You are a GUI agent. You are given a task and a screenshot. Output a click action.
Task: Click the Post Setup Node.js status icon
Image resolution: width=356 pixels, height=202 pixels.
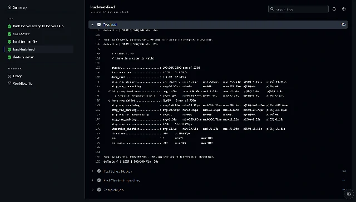(99, 171)
